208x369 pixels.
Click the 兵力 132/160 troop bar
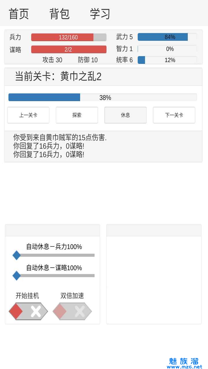tap(69, 37)
